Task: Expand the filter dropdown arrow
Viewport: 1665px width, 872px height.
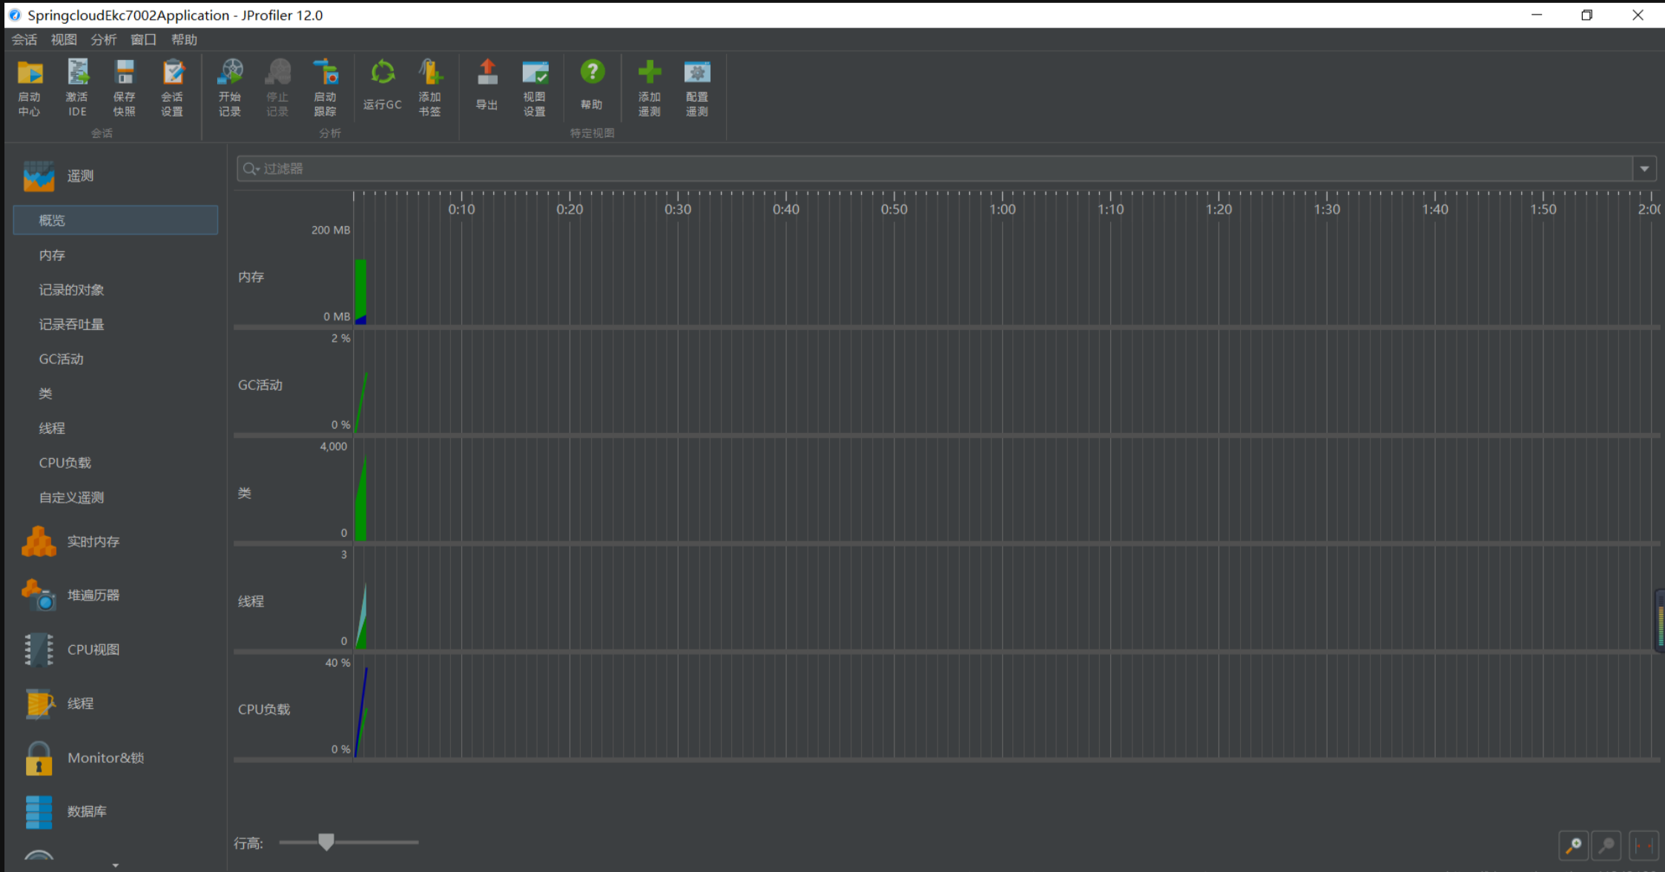Action: 1644,169
